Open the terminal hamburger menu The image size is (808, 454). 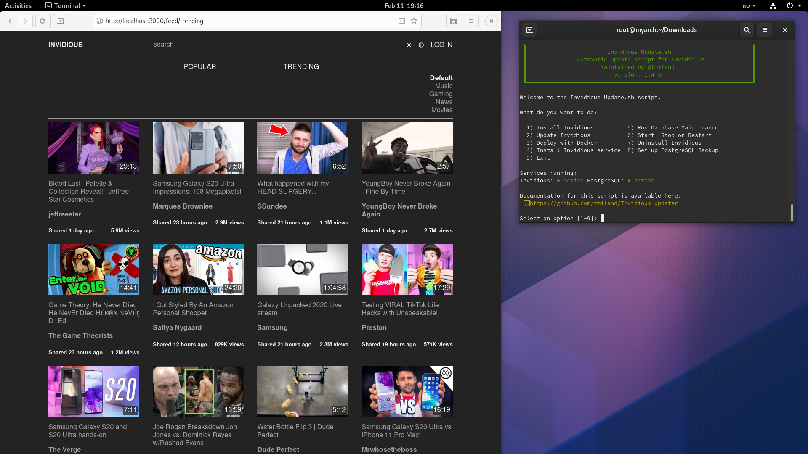pyautogui.click(x=765, y=30)
